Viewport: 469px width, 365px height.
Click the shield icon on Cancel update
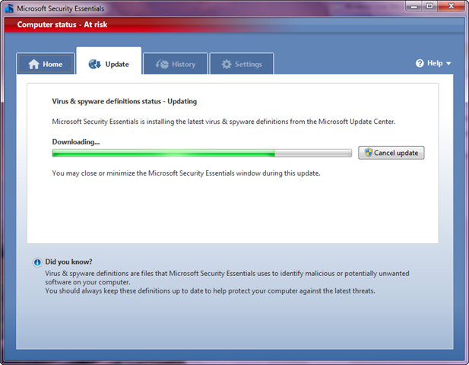point(368,153)
